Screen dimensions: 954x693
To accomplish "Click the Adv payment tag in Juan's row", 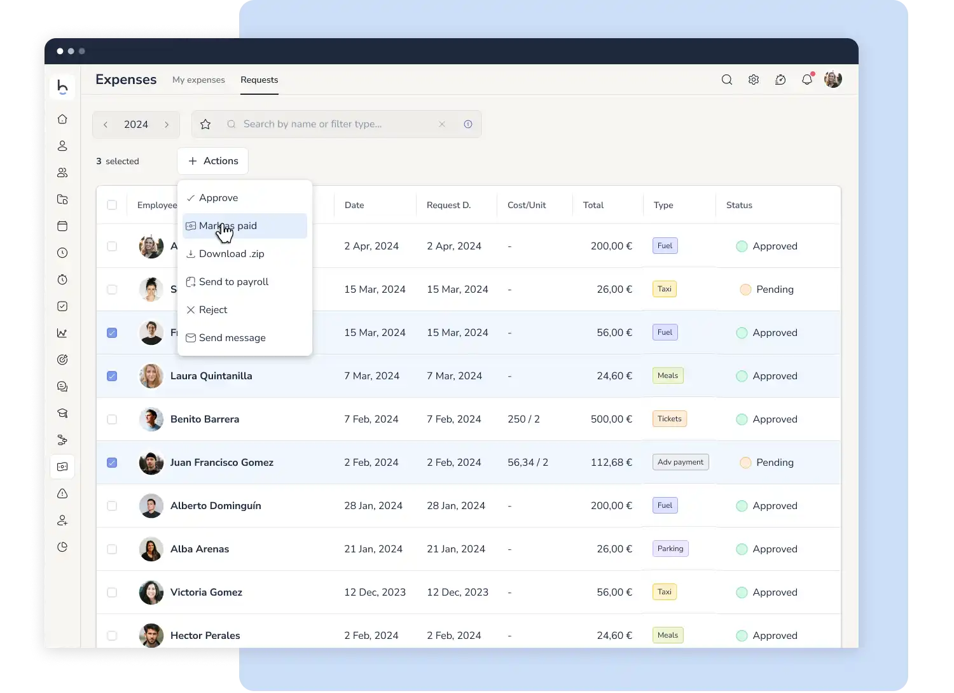I will 681,462.
